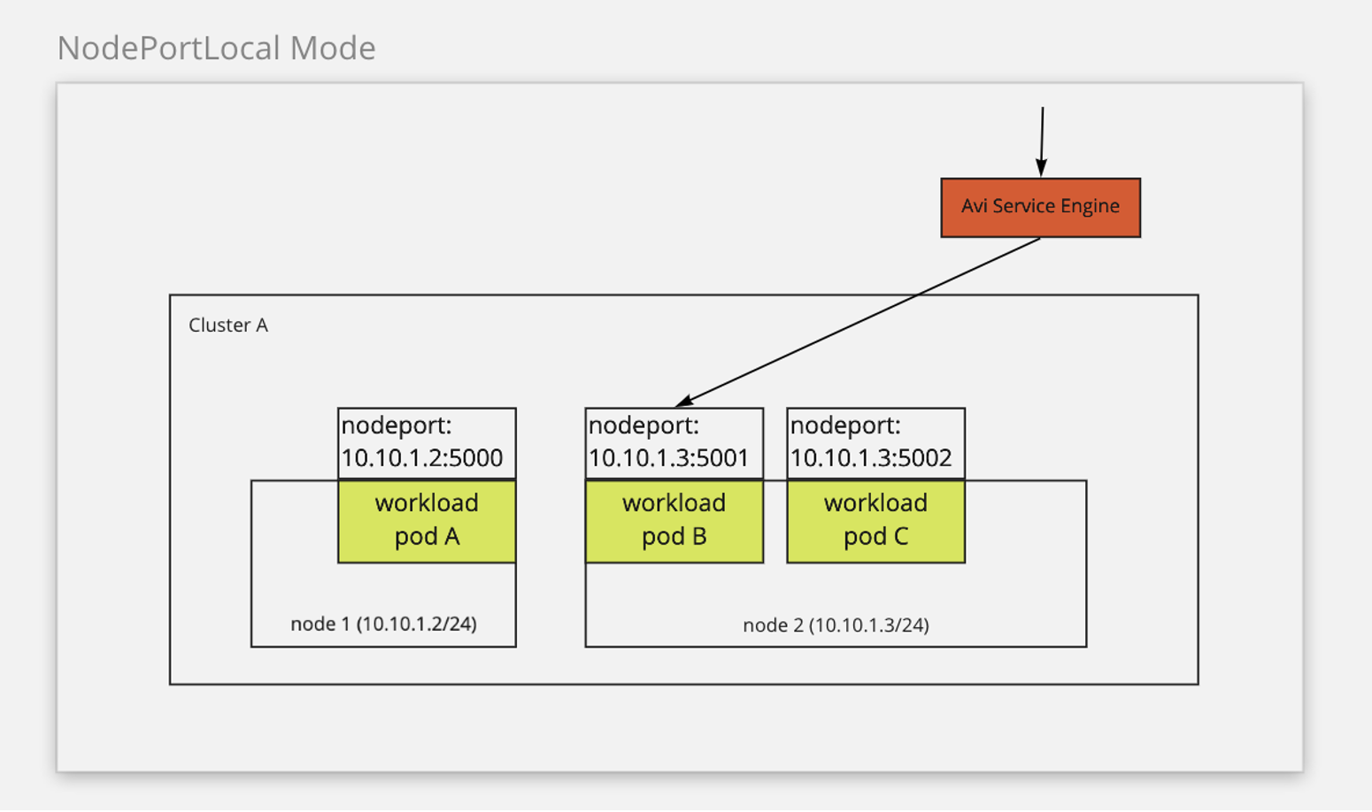
Task: Click node 1 (10.10.1.2/24) label
Action: (383, 624)
